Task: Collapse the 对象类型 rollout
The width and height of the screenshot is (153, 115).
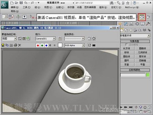Action: (x=135, y=41)
